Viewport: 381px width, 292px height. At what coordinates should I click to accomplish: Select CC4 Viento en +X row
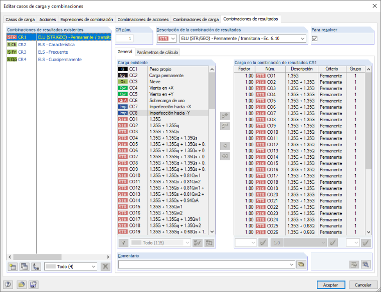[x=163, y=88]
